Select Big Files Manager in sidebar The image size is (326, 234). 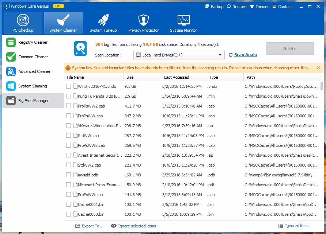(x=33, y=101)
